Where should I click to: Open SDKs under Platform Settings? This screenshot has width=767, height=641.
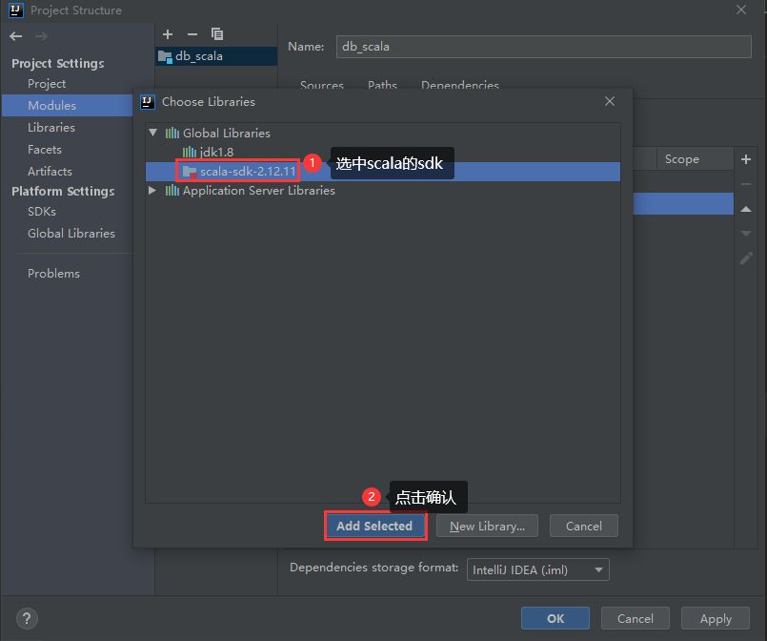[x=42, y=212]
